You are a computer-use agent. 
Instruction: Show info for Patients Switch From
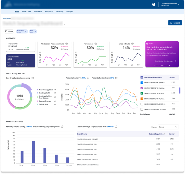coord(116,78)
